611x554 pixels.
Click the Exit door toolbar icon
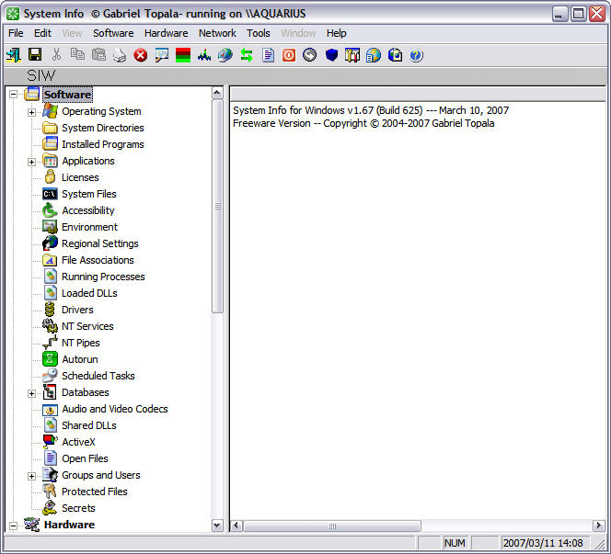click(14, 55)
